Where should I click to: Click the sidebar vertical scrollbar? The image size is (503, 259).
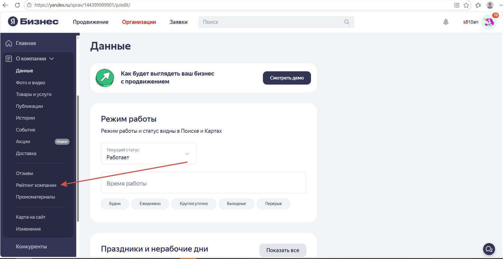click(78, 159)
